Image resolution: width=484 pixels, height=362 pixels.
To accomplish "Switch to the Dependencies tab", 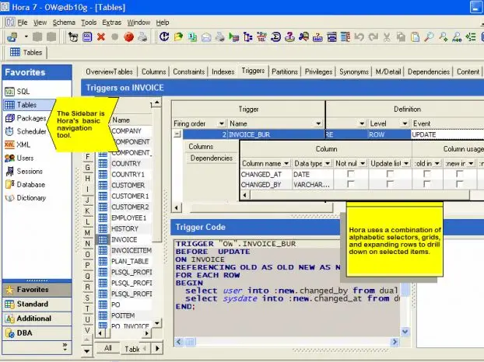I will tap(429, 71).
